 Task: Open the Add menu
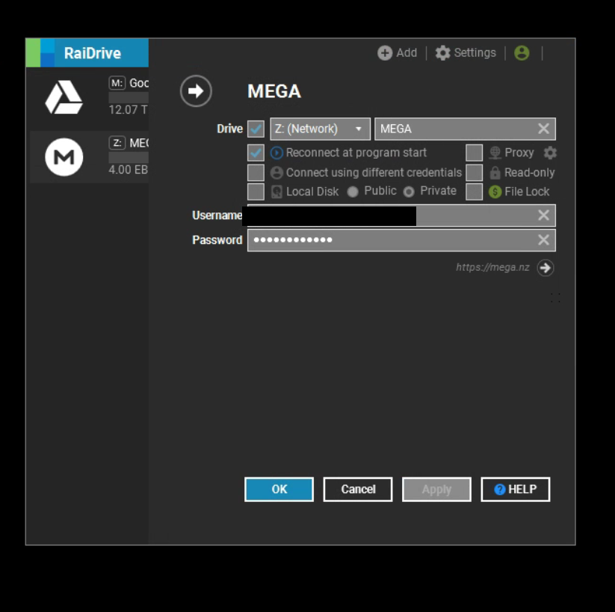point(398,53)
